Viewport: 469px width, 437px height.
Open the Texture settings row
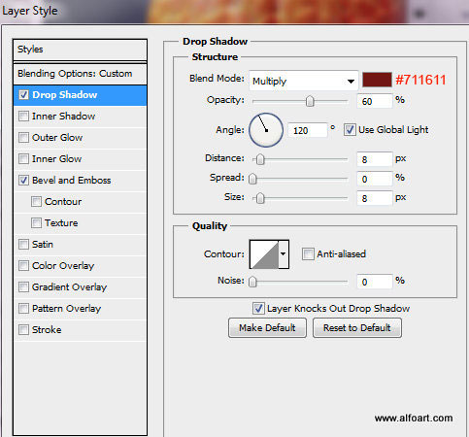pos(81,223)
